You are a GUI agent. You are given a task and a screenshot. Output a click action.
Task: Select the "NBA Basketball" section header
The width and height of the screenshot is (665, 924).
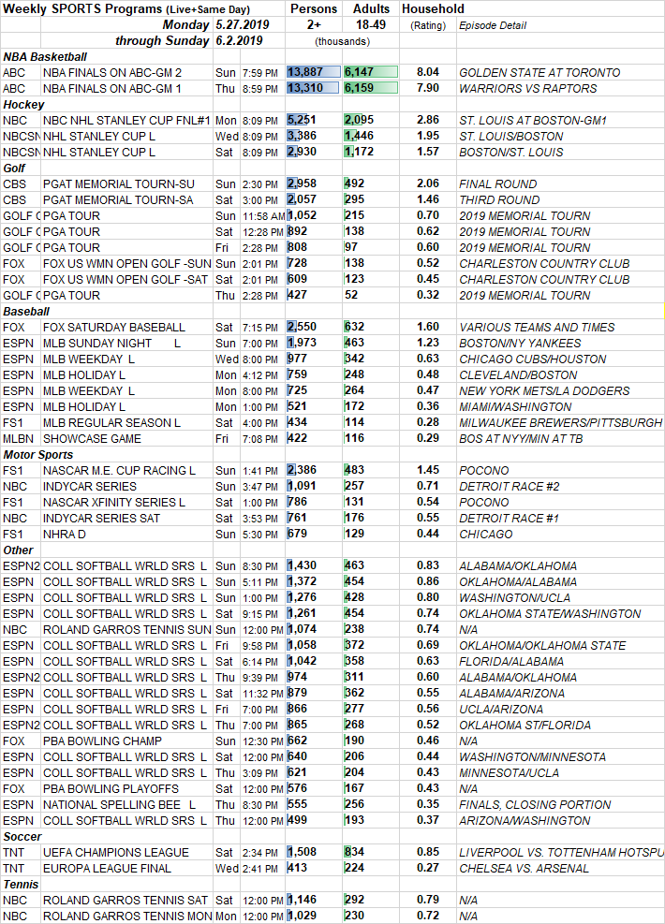[45, 56]
